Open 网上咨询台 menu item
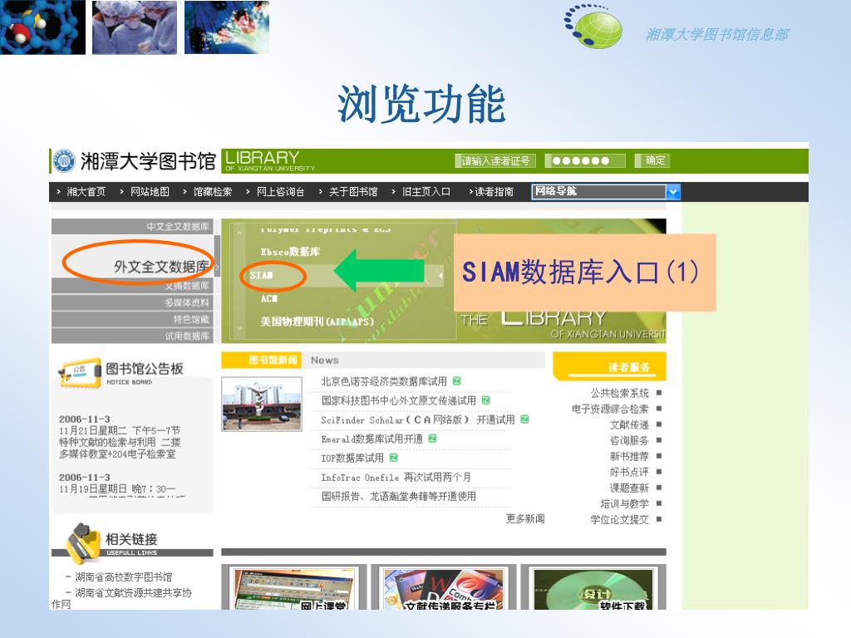The image size is (851, 638). tap(280, 192)
